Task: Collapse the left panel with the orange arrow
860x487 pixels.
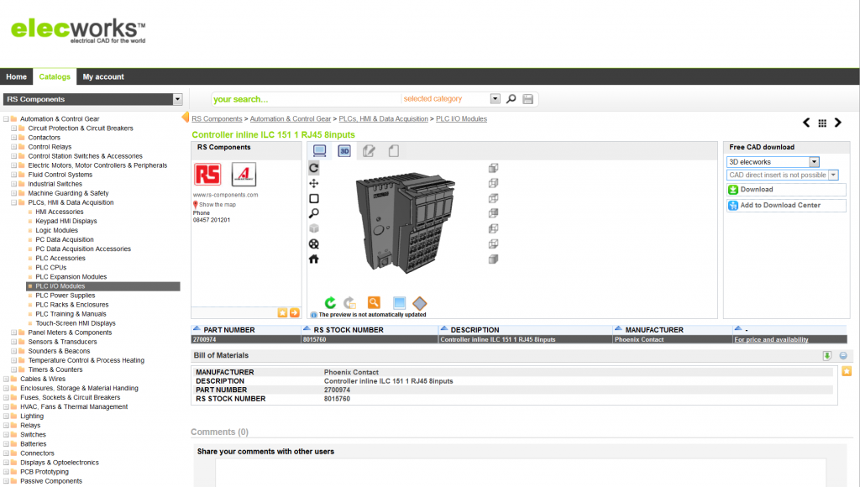Action: pos(186,117)
